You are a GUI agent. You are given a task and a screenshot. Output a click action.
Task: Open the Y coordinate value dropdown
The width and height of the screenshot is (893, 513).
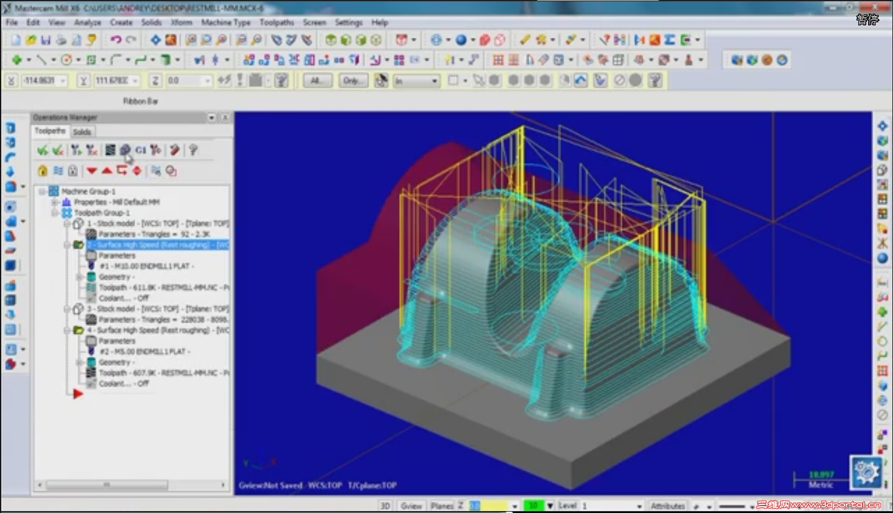tap(135, 81)
